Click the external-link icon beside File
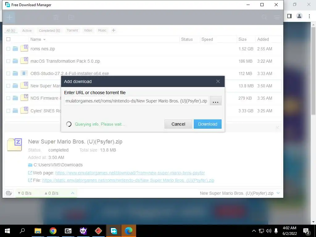The image size is (316, 237). (30, 180)
